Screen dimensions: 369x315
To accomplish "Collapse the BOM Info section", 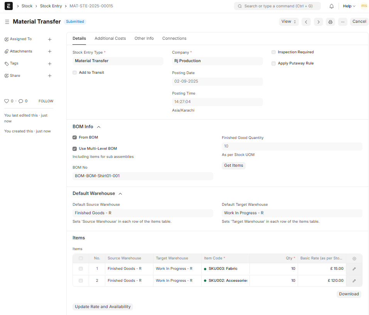I will pos(99,127).
